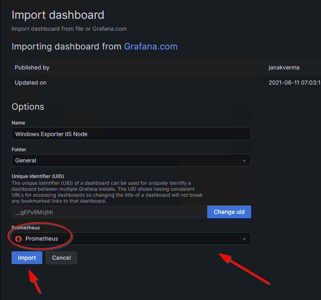Select the General folder value
The height and width of the screenshot is (300, 321).
click(26, 160)
